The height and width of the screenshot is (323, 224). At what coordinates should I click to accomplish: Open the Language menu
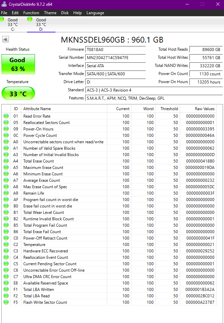click(95, 13)
